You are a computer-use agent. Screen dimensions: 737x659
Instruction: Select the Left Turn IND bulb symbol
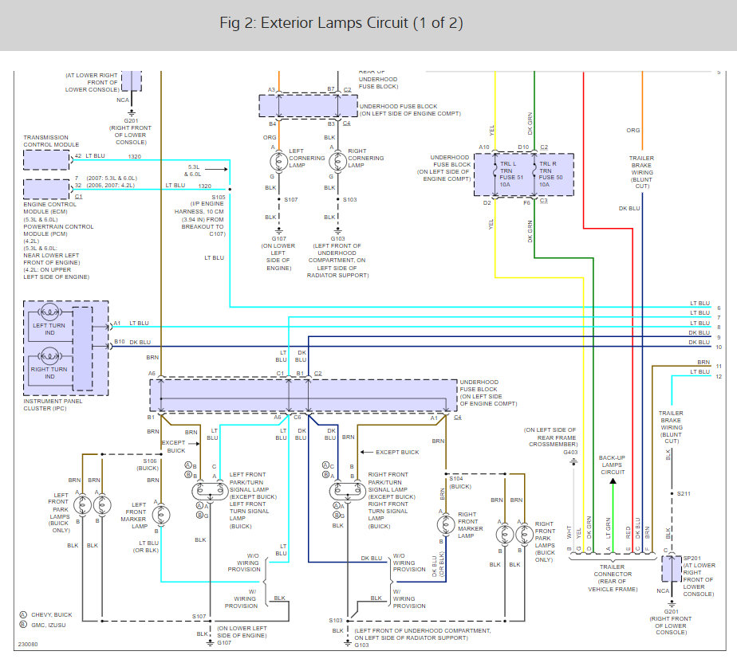coord(49,312)
